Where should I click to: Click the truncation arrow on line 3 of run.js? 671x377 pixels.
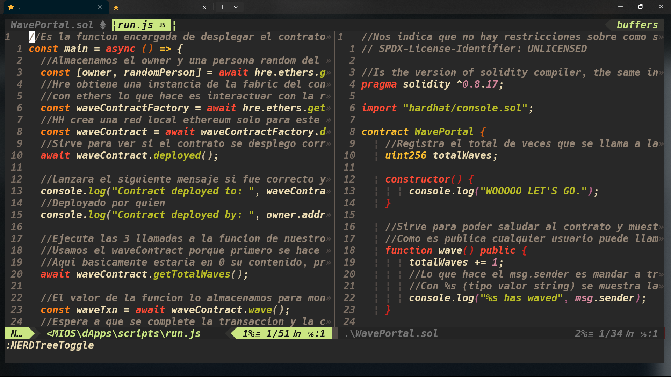tap(328, 73)
